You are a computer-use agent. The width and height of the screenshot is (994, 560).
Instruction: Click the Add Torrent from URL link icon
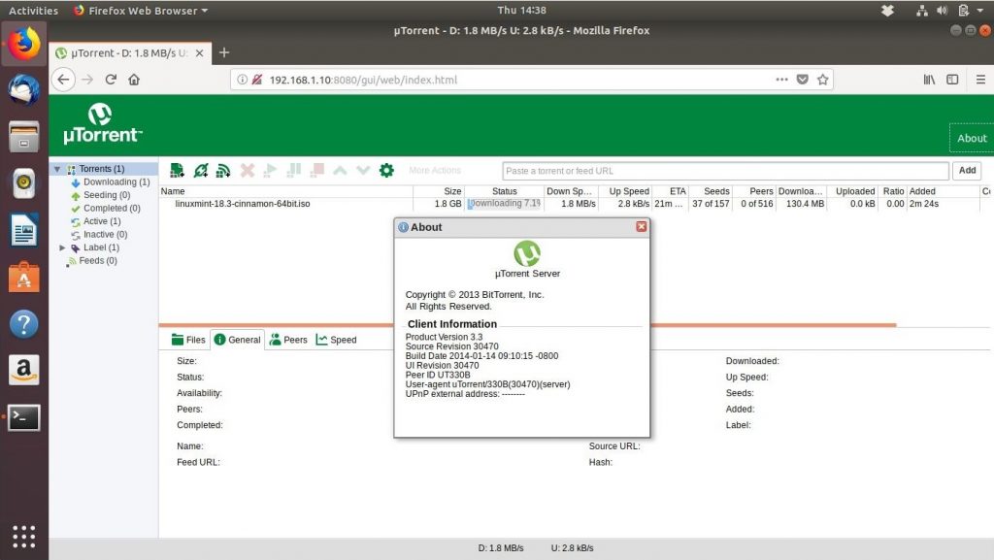201,170
